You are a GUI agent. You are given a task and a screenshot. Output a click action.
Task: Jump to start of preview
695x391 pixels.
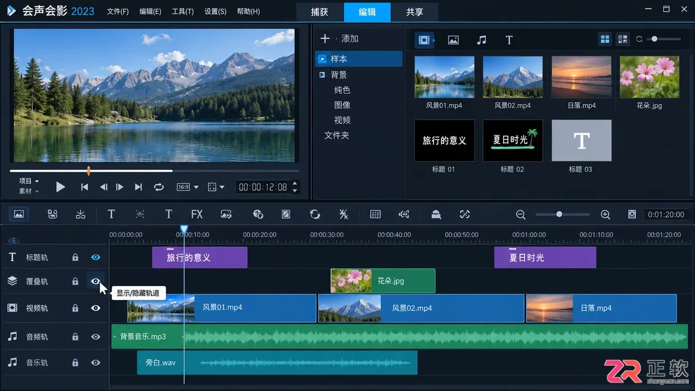point(84,187)
